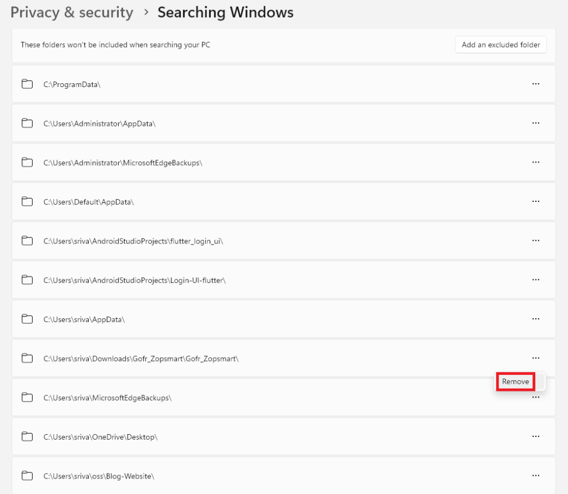Open three-dot menu for Administrator\MicrosoftEdgeBackups
Viewport: 568px width, 494px height.
tap(535, 162)
